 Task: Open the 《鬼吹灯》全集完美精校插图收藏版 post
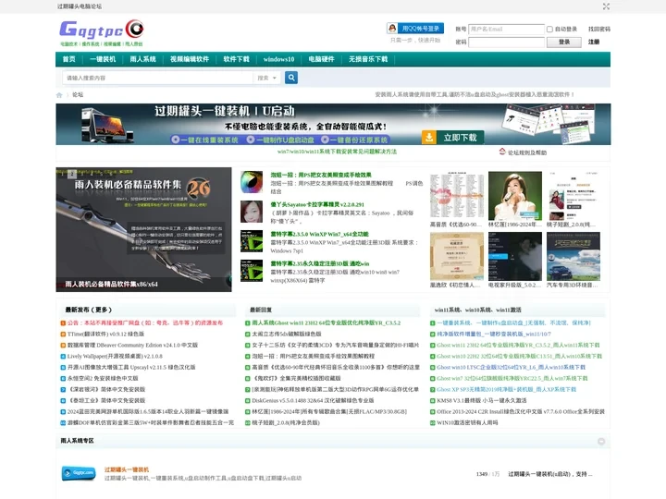coord(296,379)
